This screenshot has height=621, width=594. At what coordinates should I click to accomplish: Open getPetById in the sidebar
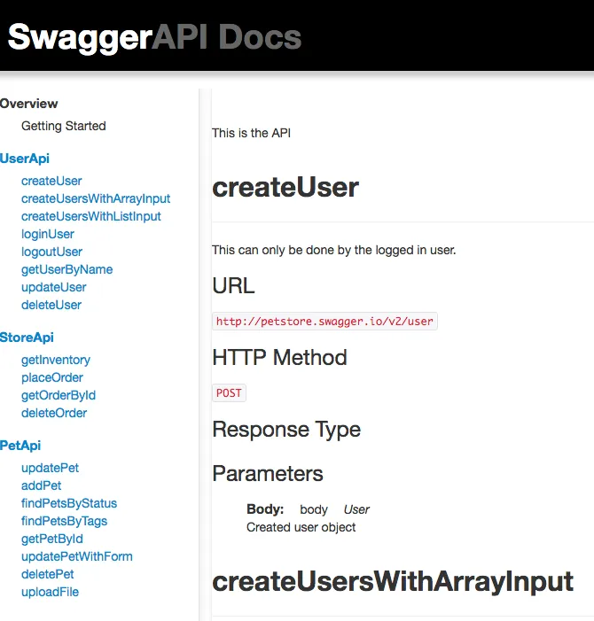[x=52, y=539]
